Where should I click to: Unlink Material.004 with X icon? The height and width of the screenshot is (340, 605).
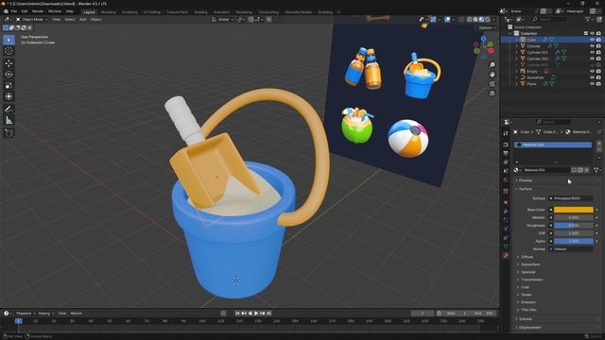coord(586,170)
